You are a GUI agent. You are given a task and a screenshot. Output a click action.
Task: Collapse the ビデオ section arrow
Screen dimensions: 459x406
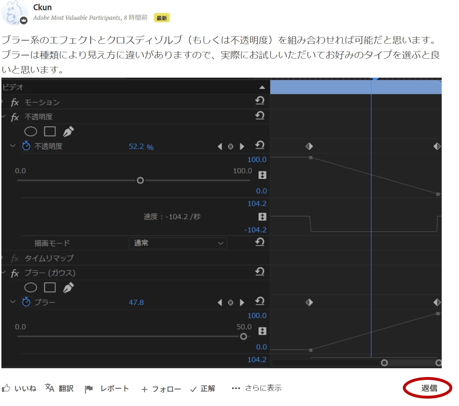click(262, 87)
